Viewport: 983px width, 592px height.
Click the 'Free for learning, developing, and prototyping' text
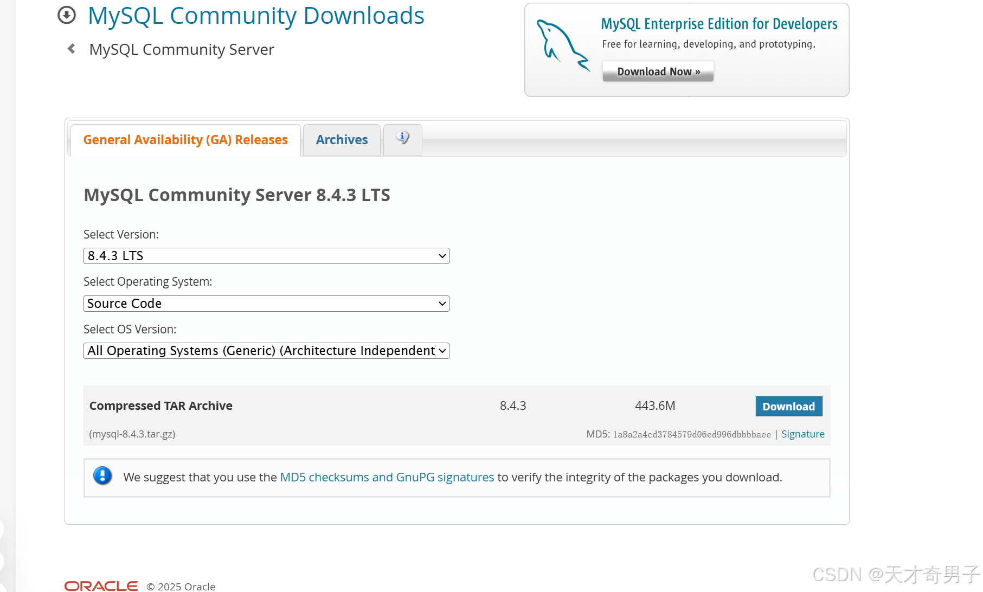point(709,44)
